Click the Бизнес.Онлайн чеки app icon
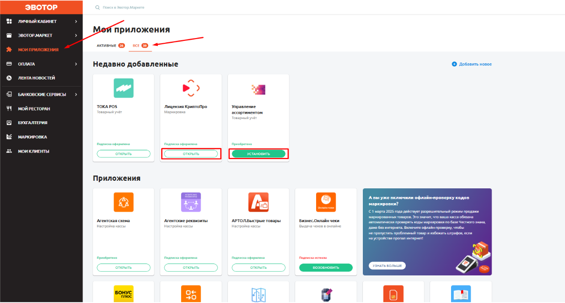 coord(326,202)
